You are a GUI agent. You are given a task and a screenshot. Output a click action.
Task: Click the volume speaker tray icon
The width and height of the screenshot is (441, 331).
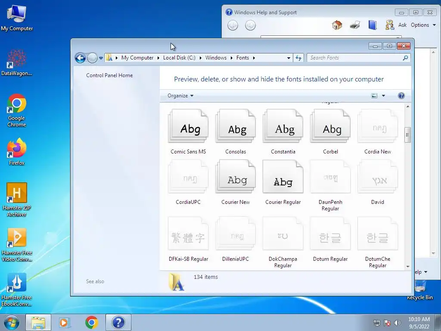(x=398, y=323)
